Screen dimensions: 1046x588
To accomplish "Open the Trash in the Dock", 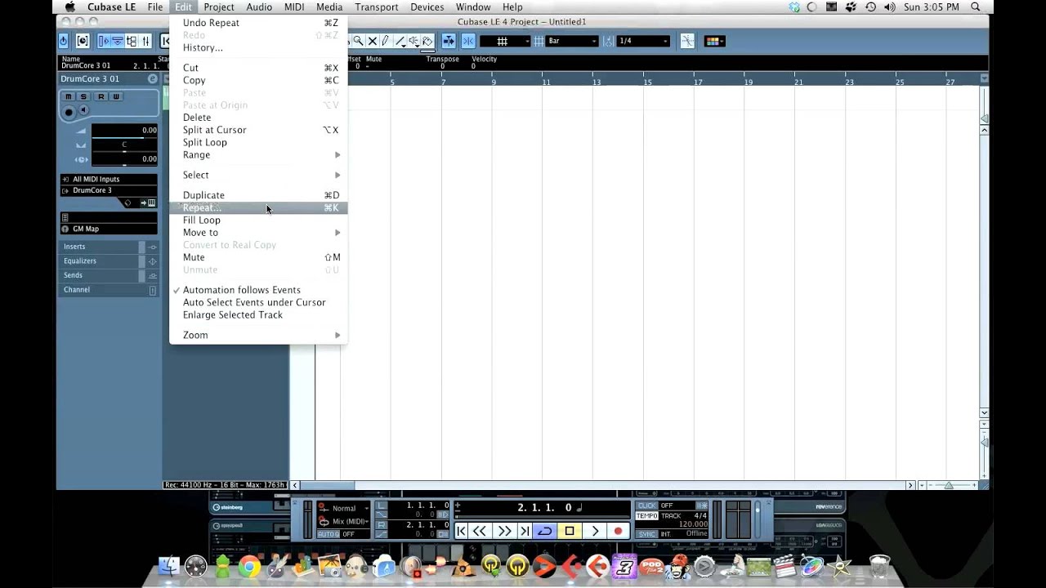I will 879,566.
